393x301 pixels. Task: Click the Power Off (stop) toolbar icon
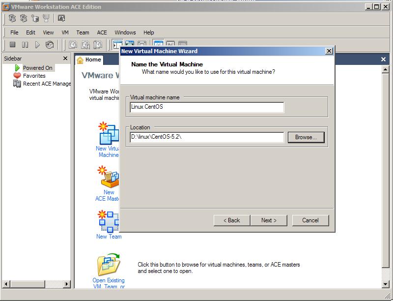(13, 45)
